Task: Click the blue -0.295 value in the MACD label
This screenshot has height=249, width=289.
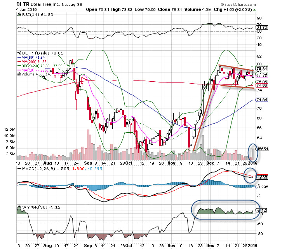Action: tap(95, 169)
